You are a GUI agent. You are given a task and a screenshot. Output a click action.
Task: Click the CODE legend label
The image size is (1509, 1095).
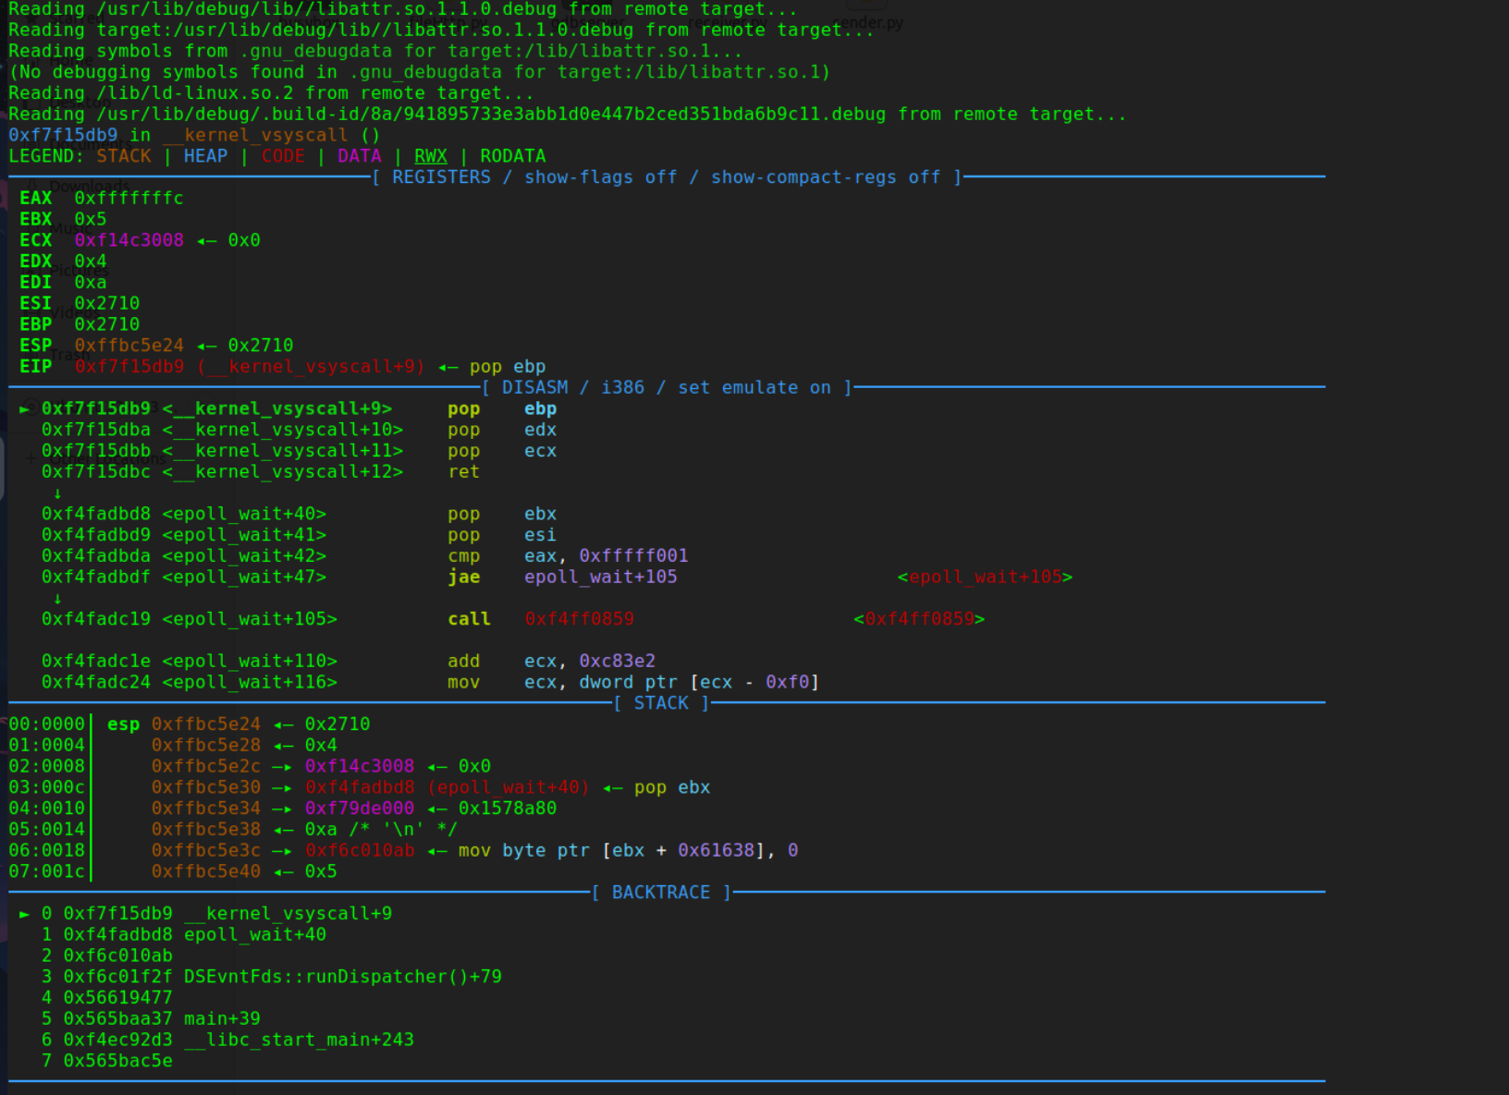point(283,156)
